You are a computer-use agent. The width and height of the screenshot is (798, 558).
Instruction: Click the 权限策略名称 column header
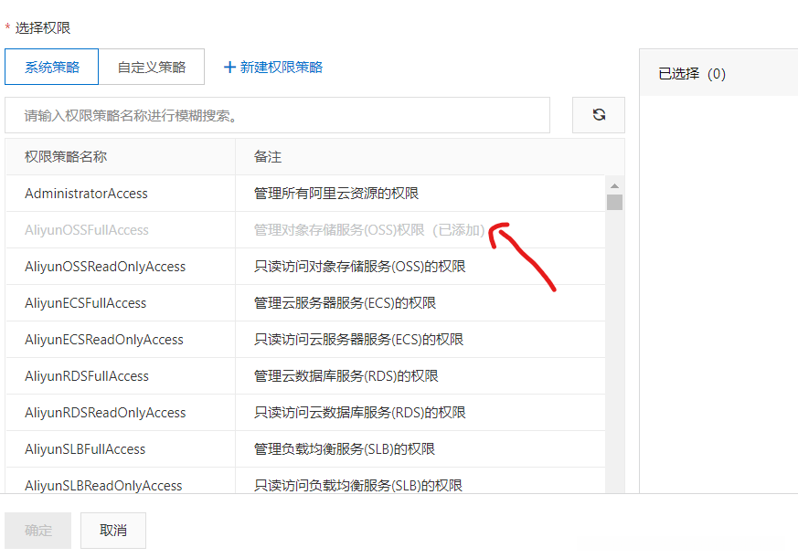66,157
